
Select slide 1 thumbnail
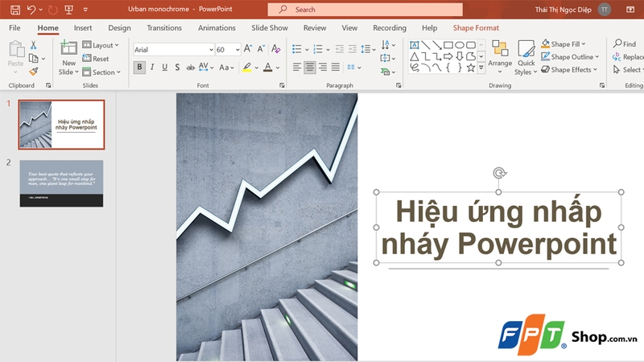(62, 125)
